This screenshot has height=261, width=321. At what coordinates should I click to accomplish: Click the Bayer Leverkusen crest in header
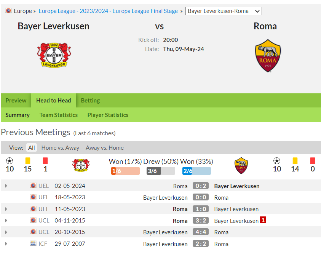point(54,55)
